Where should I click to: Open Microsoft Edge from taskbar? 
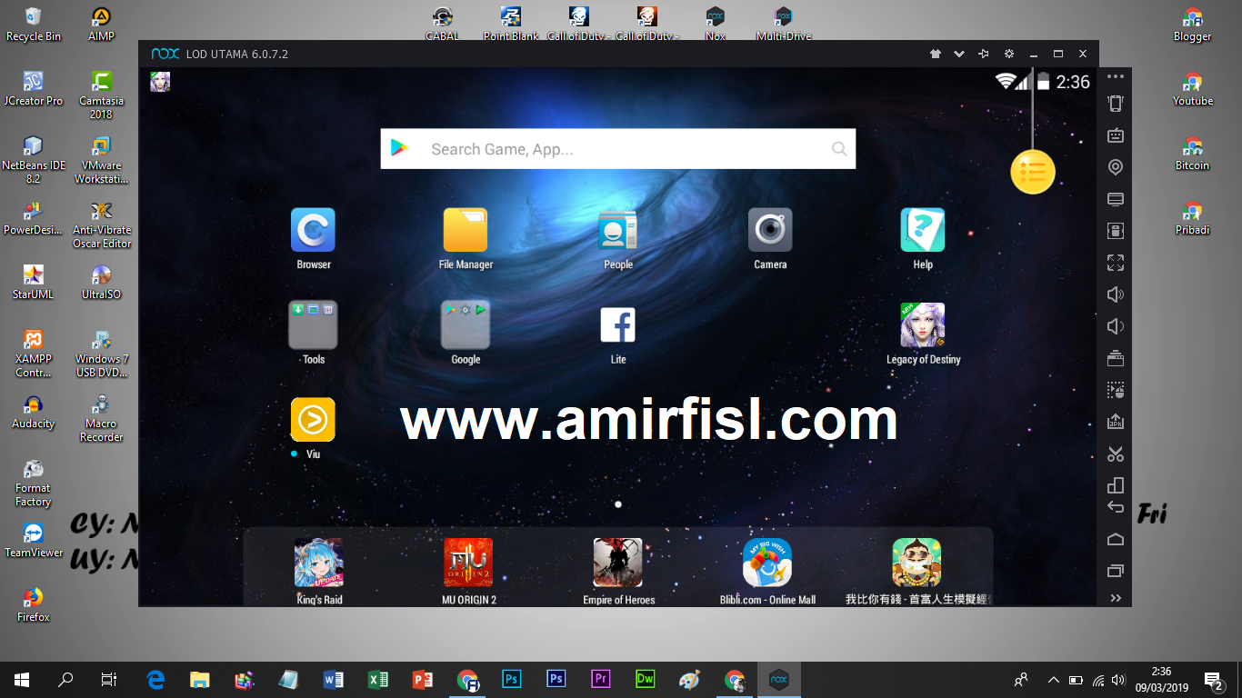155,680
